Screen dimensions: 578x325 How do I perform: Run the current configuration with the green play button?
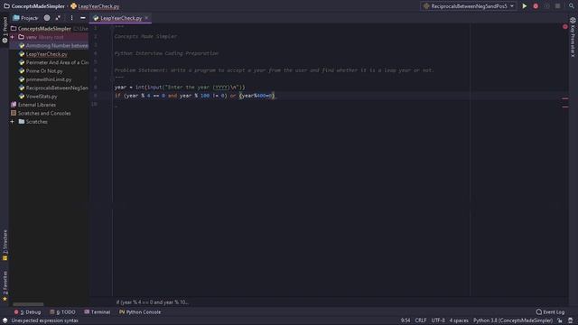pos(524,6)
